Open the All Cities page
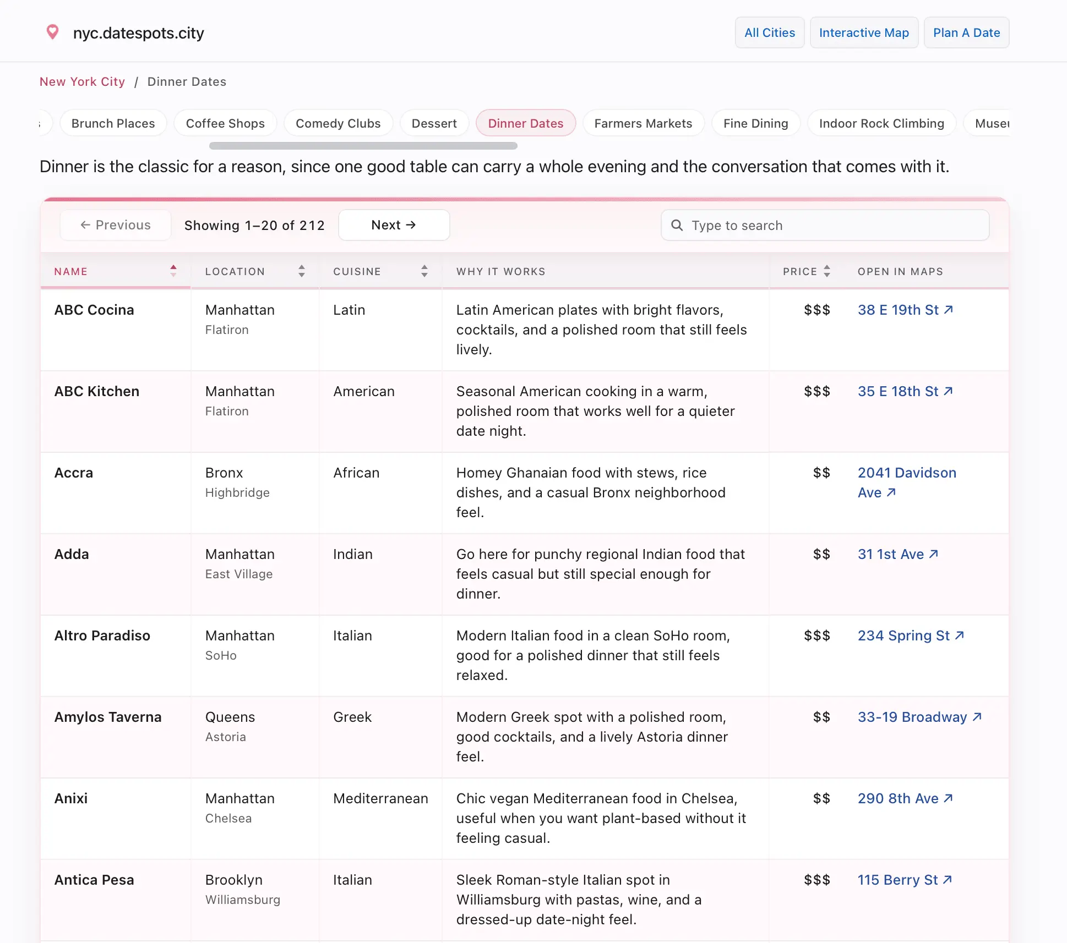This screenshot has width=1067, height=943. pyautogui.click(x=770, y=32)
